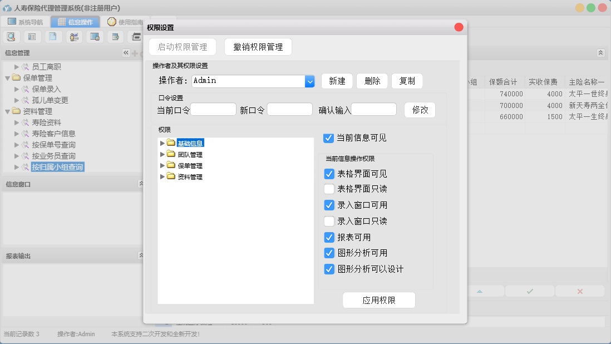Toggle the 当前信息可见 checkbox
611x344 pixels.
click(328, 138)
